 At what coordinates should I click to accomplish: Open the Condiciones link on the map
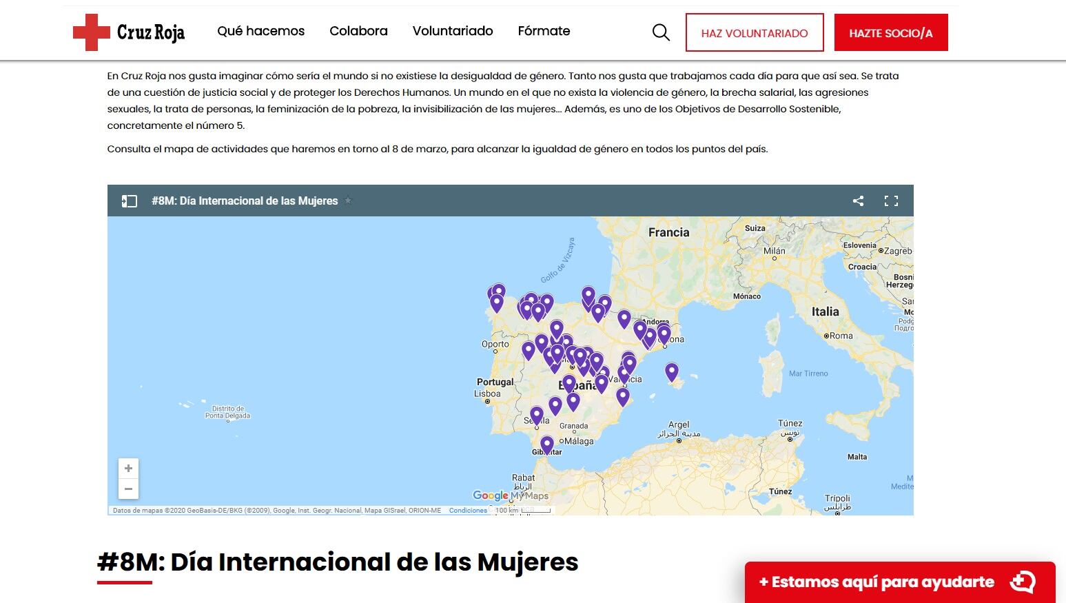click(x=468, y=511)
